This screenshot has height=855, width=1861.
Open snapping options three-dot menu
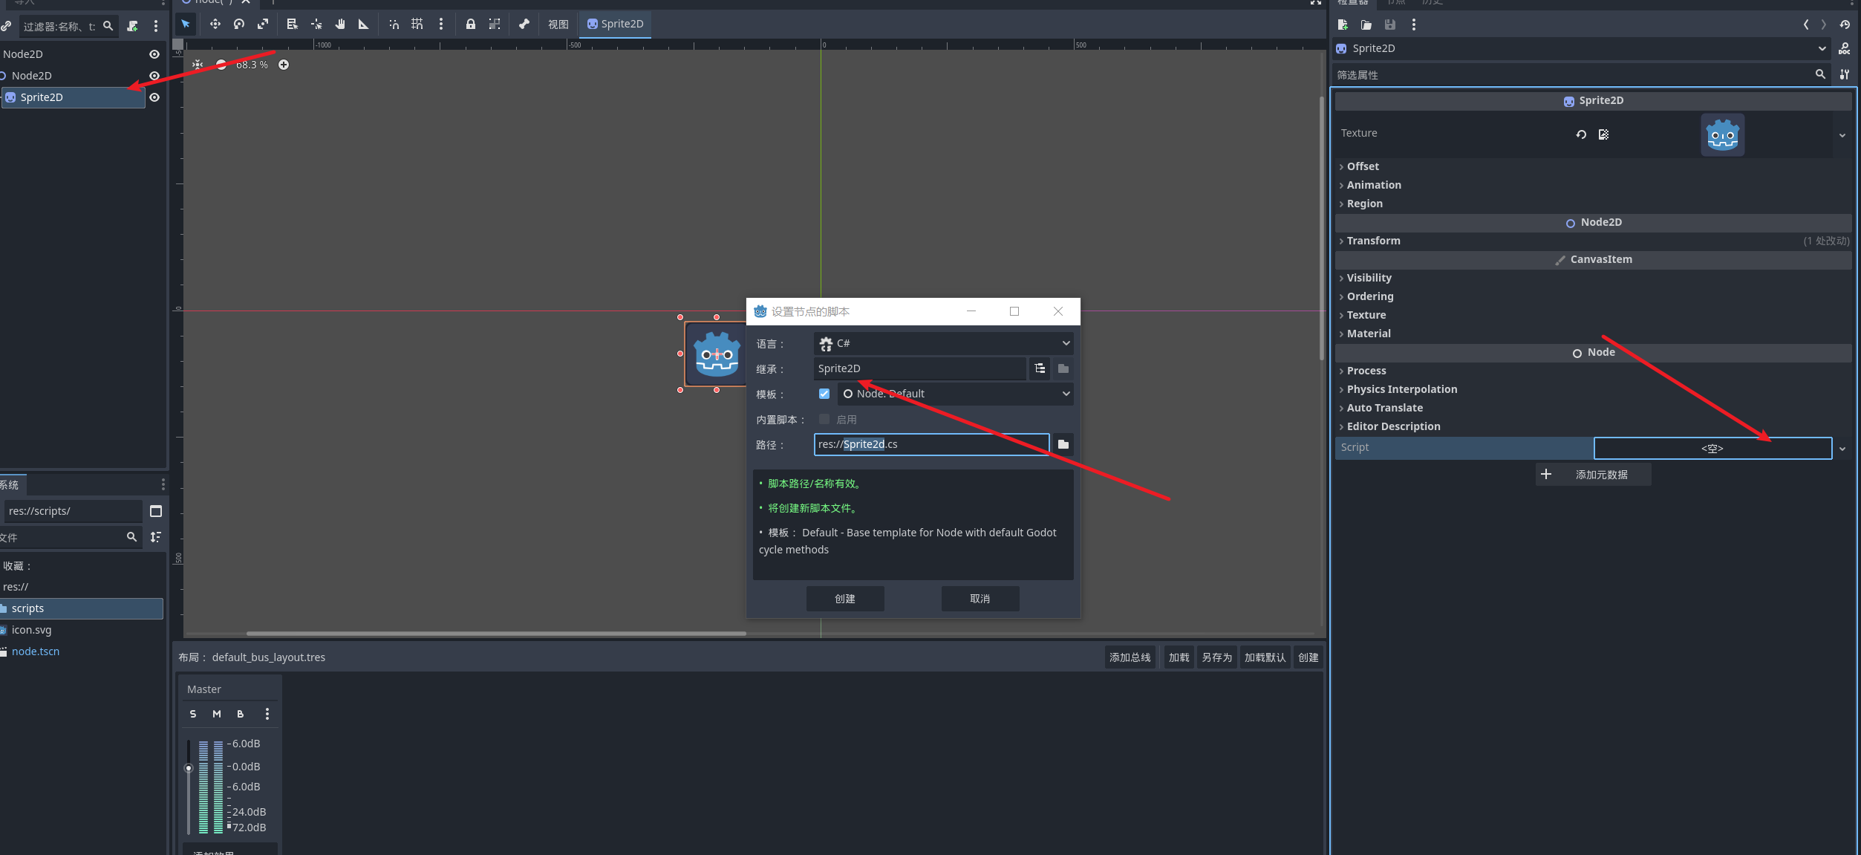[x=441, y=24]
